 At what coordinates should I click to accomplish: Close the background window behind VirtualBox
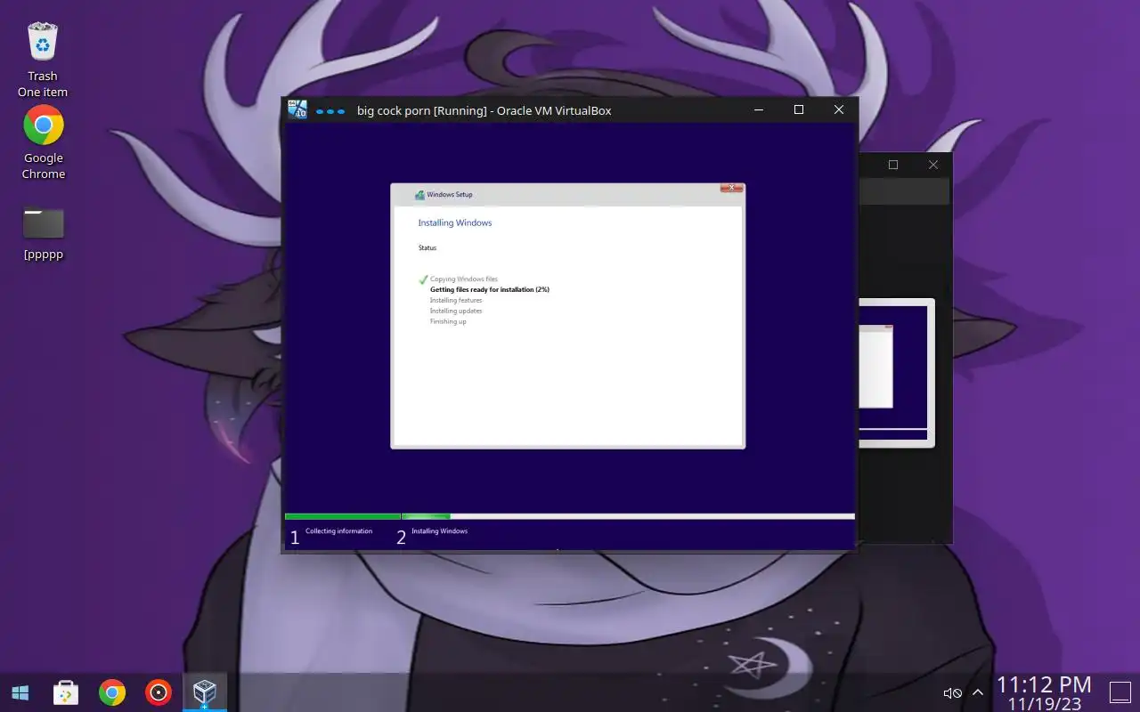pyautogui.click(x=933, y=165)
